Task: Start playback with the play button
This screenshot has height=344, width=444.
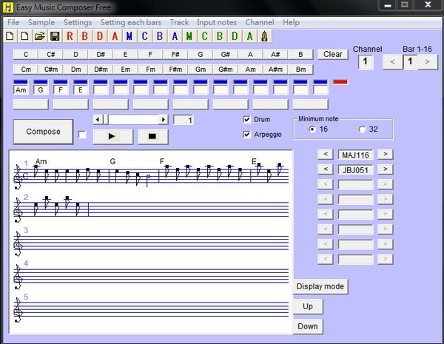Action: click(113, 136)
